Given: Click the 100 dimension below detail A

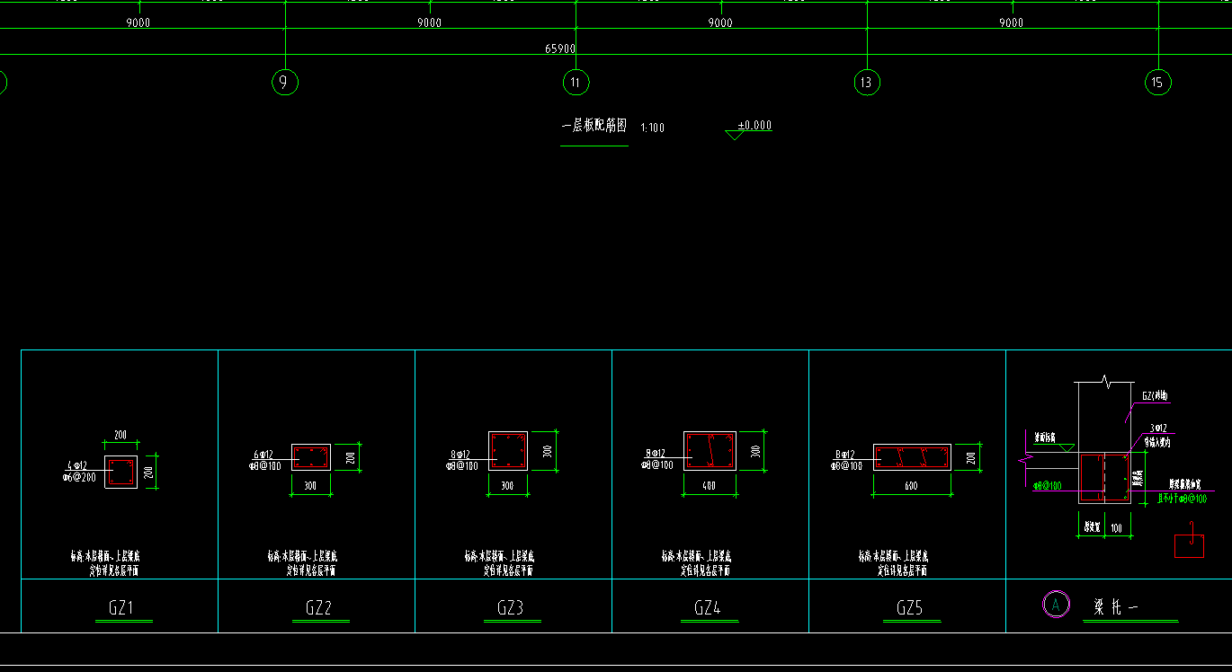Looking at the screenshot, I should (1116, 527).
